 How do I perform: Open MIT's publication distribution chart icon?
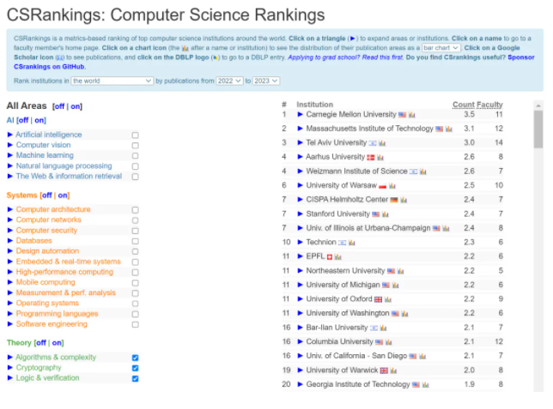pos(448,129)
